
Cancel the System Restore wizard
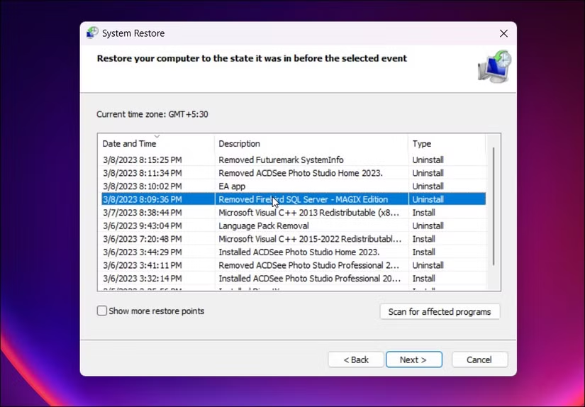[479, 359]
